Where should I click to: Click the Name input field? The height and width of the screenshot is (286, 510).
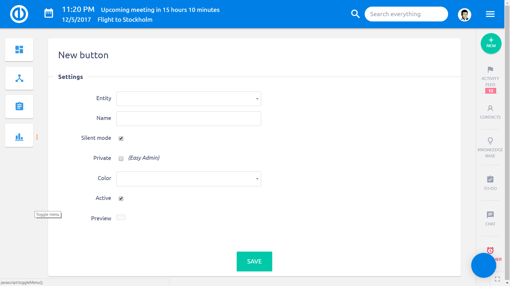pyautogui.click(x=189, y=119)
